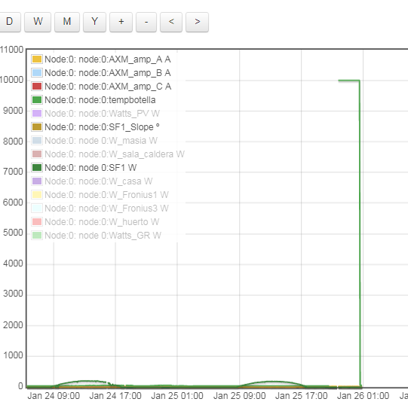Click the green spike vertical drop line
Screen dimensions: 408x408
[360, 234]
